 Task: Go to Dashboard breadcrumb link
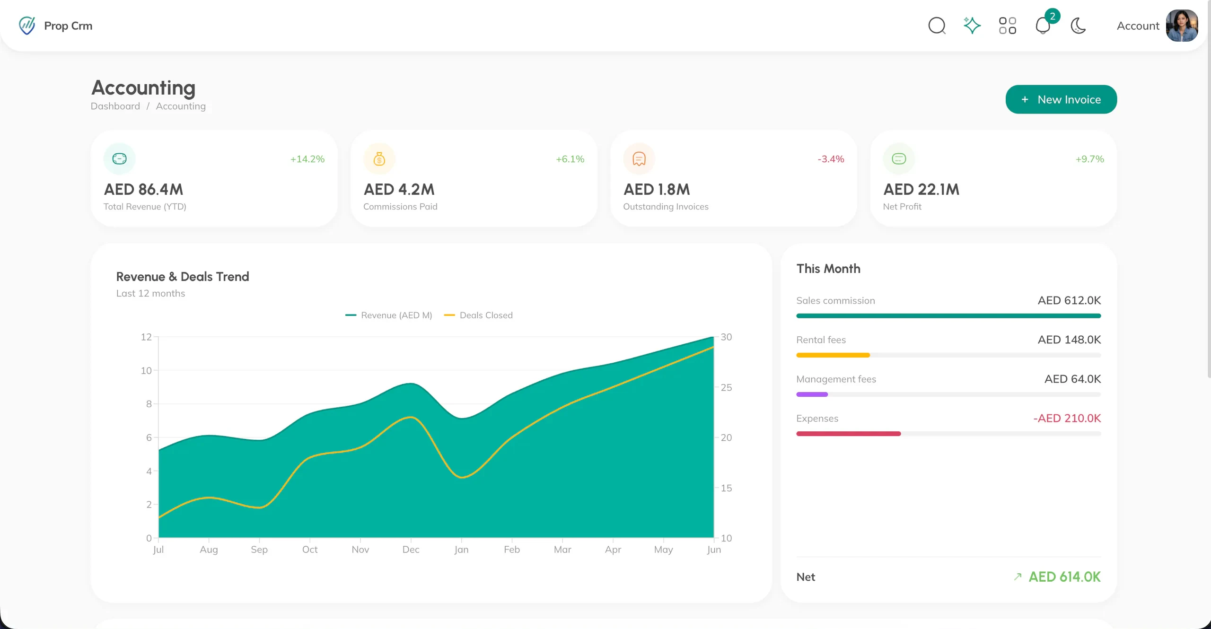click(115, 106)
